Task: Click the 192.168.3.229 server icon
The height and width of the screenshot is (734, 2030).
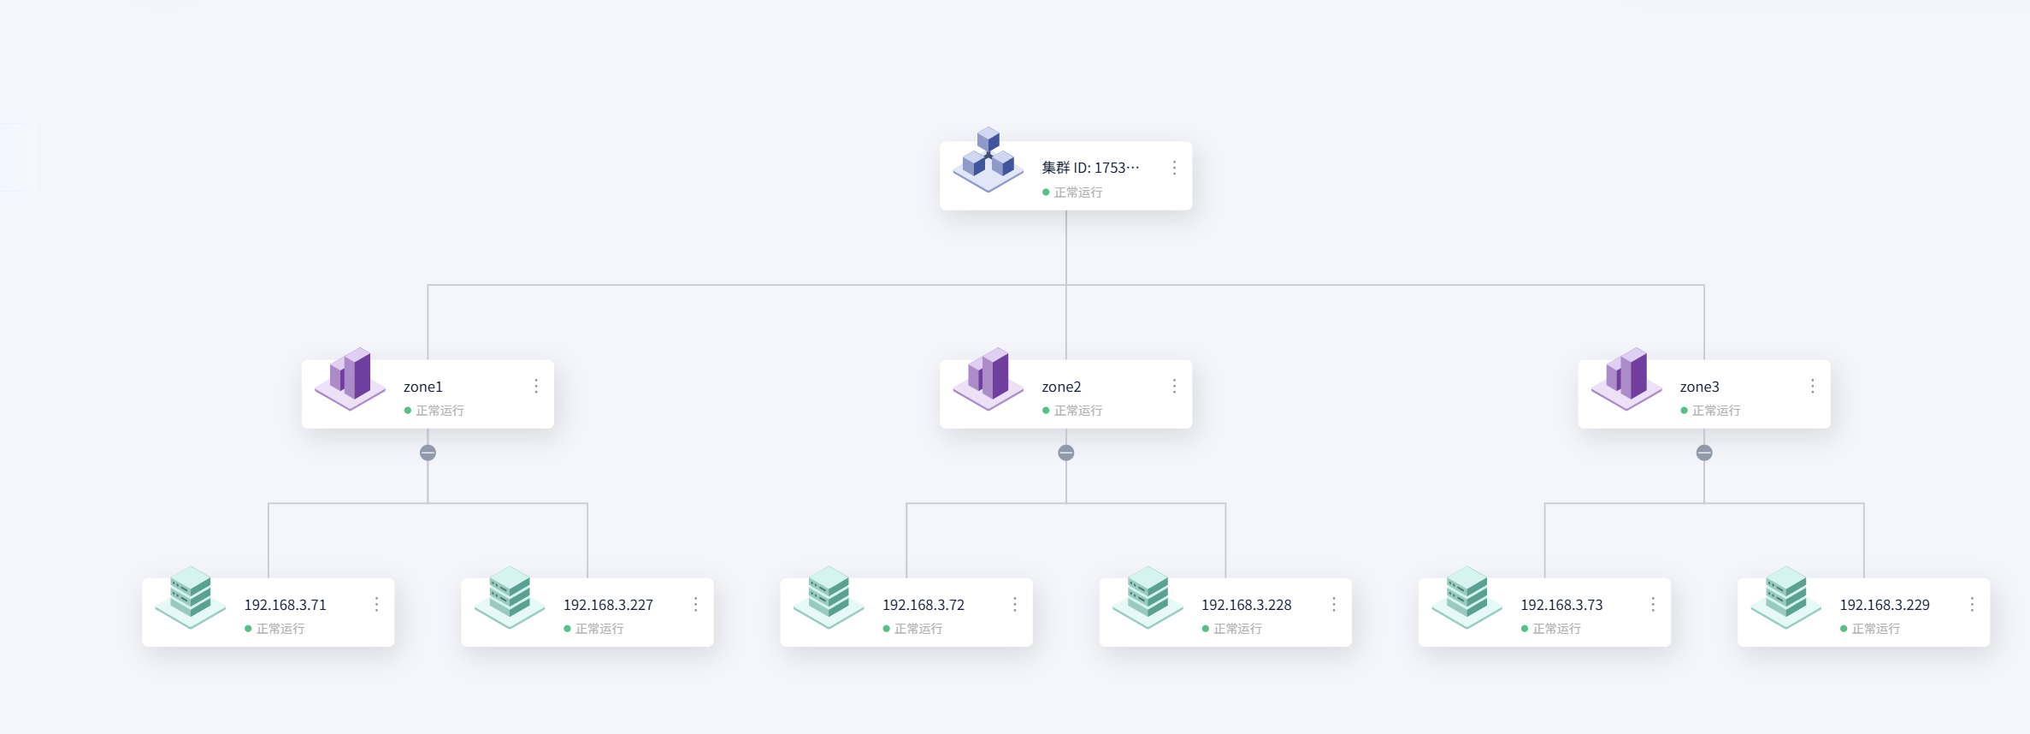Action: (1785, 597)
